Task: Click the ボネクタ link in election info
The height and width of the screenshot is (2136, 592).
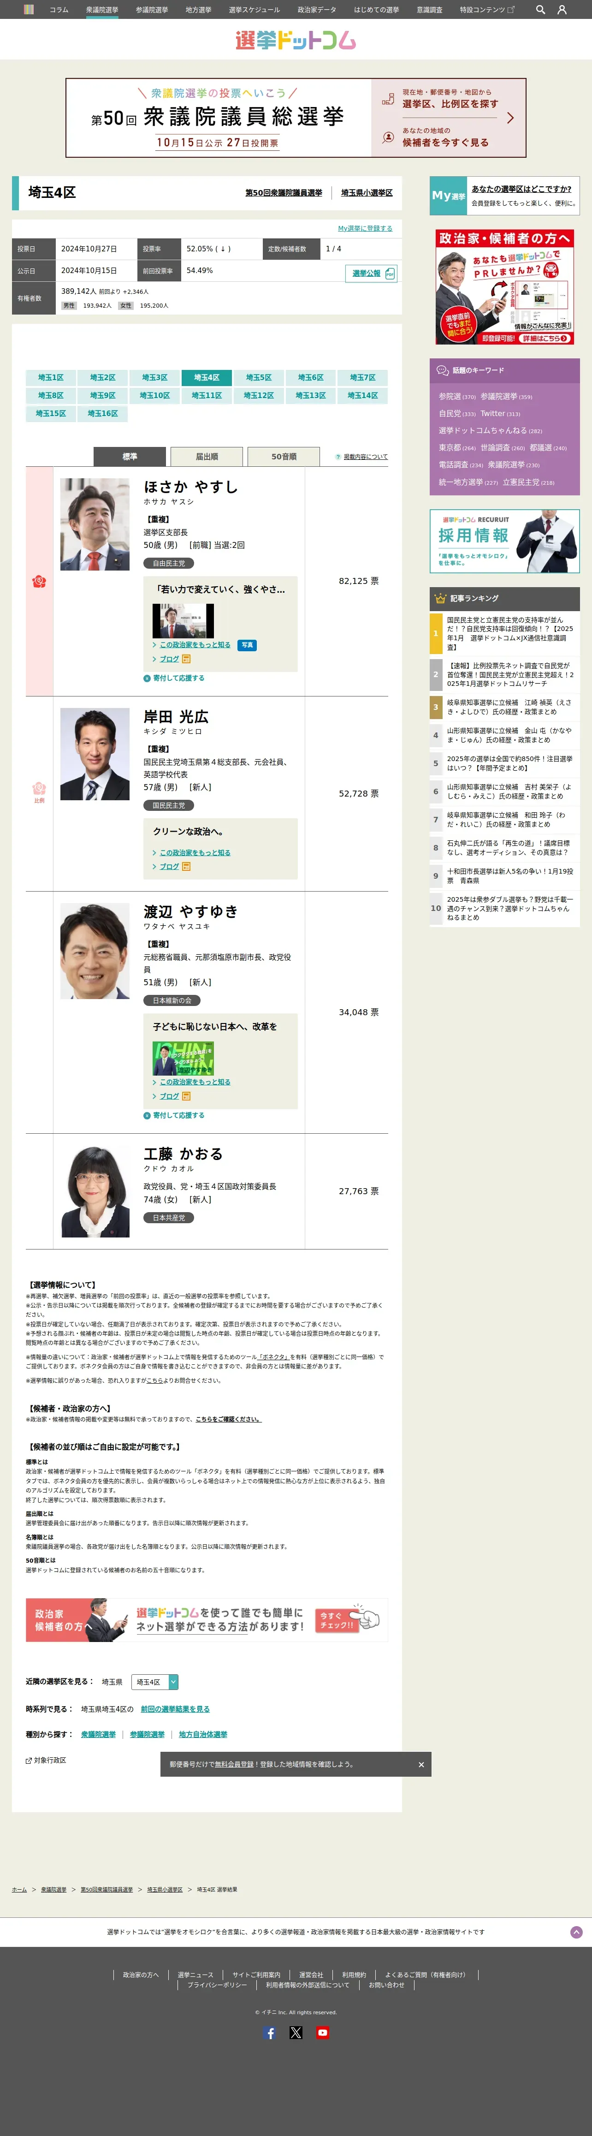Action: click(x=273, y=1357)
